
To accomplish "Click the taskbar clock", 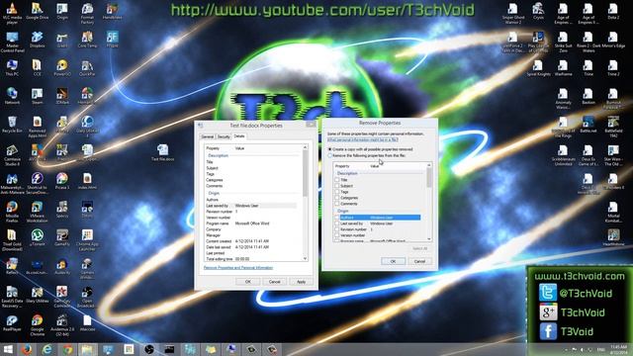I will [x=618, y=349].
